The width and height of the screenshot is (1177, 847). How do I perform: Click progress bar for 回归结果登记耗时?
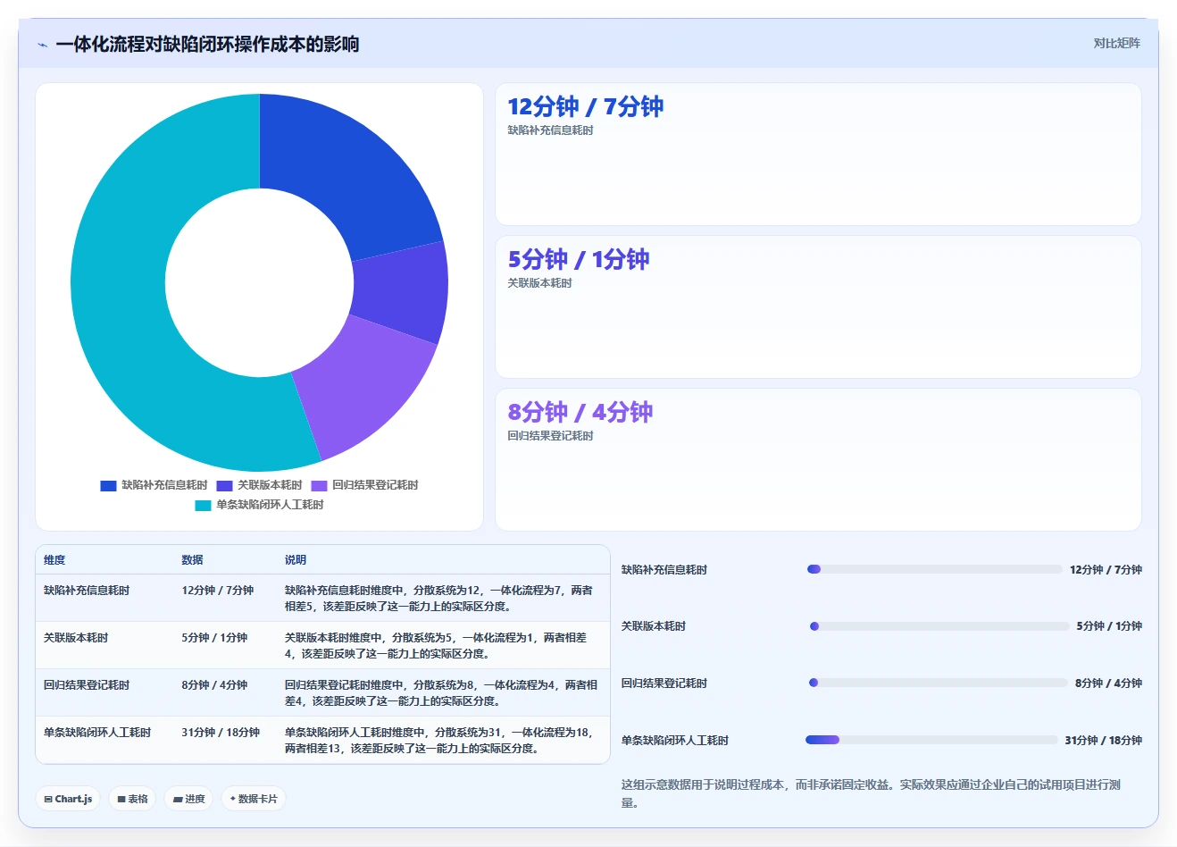pyautogui.click(x=938, y=683)
